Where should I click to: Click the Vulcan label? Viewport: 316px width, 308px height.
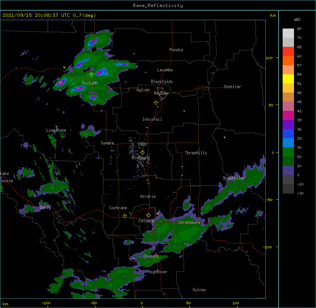click(x=199, y=290)
